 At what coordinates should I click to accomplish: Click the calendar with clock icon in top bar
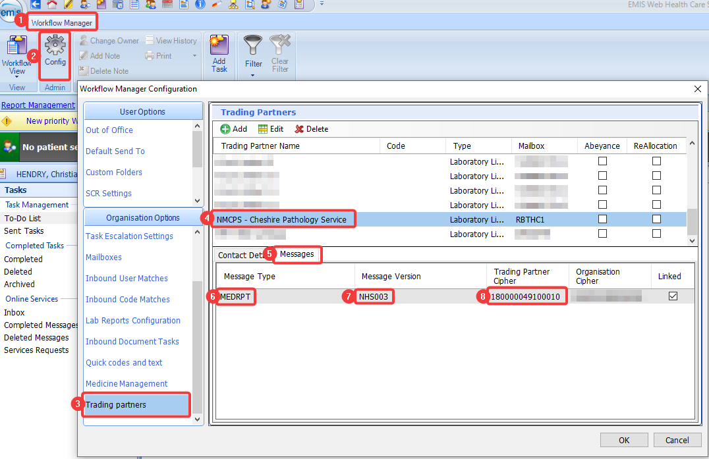117,5
